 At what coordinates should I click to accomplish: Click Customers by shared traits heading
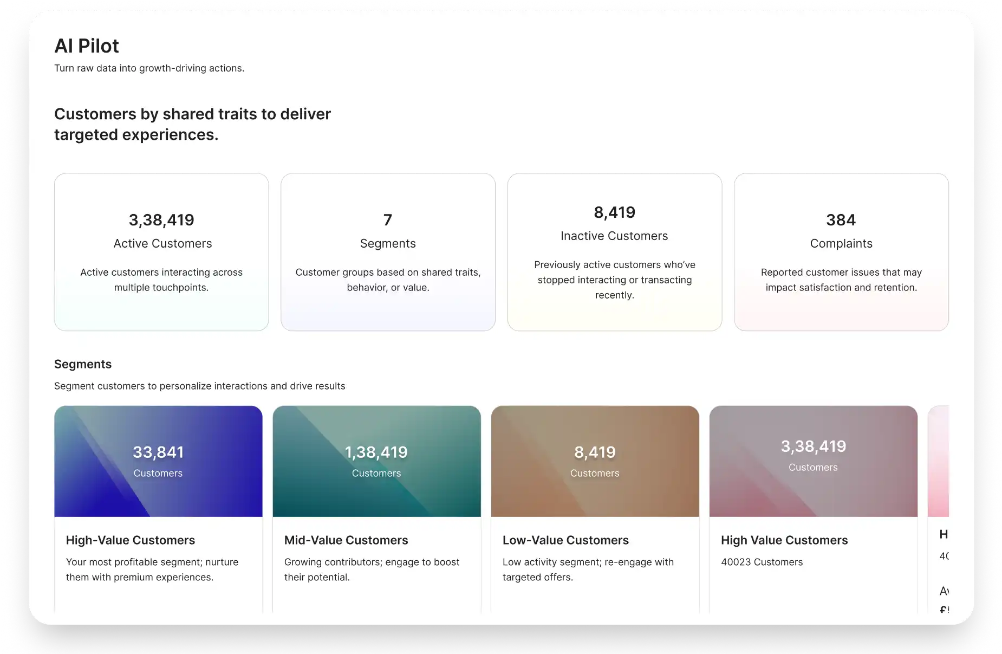[x=192, y=124]
